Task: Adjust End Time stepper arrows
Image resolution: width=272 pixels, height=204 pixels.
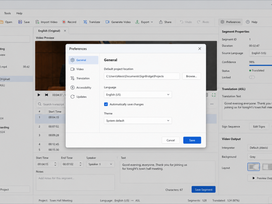Action: tap(80, 164)
